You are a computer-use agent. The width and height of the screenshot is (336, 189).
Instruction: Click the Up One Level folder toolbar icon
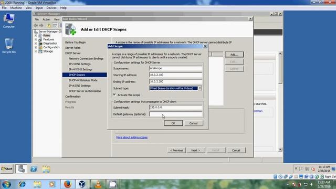point(49,25)
